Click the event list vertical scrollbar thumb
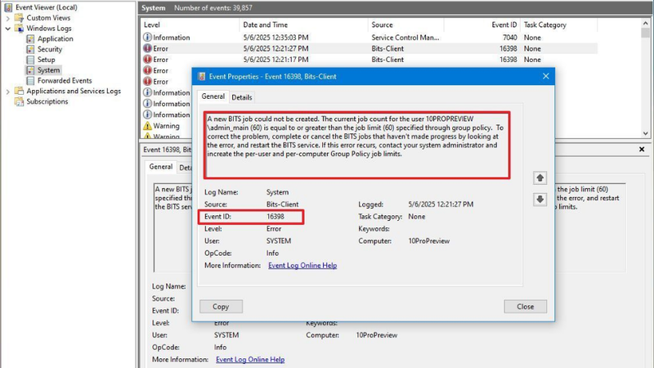Screen dimensions: 654x368 [646, 33]
